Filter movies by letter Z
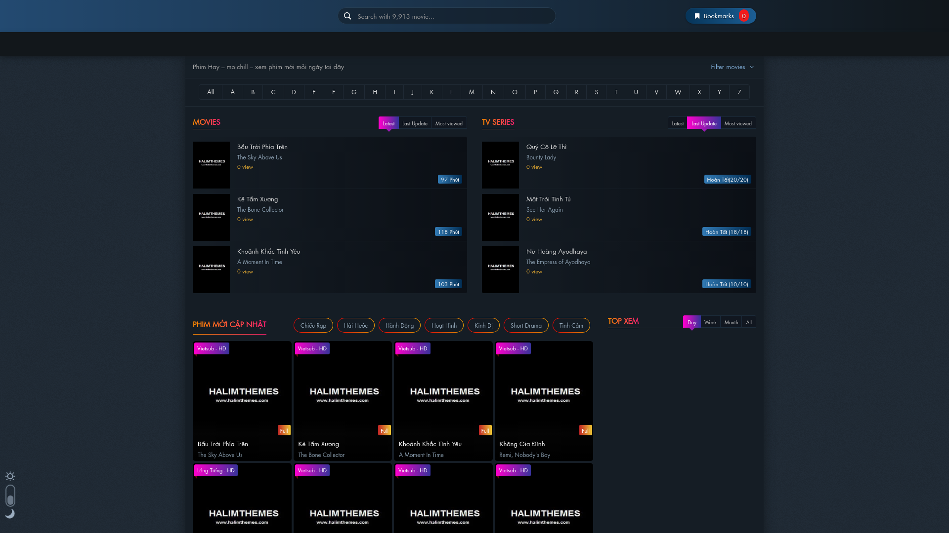The height and width of the screenshot is (533, 949). [739, 92]
